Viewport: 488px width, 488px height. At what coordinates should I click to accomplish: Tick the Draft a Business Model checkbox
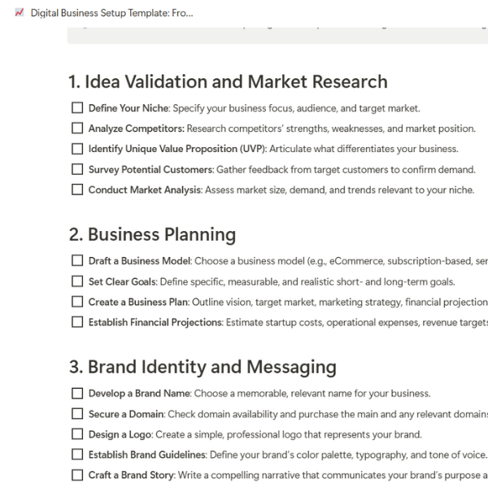tap(77, 261)
